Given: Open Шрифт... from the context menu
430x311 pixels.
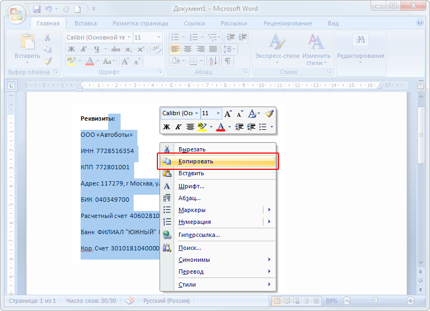Looking at the screenshot, I should [218, 186].
